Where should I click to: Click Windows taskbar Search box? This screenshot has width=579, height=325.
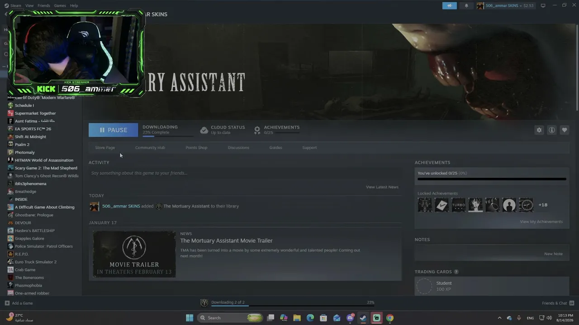click(231, 318)
